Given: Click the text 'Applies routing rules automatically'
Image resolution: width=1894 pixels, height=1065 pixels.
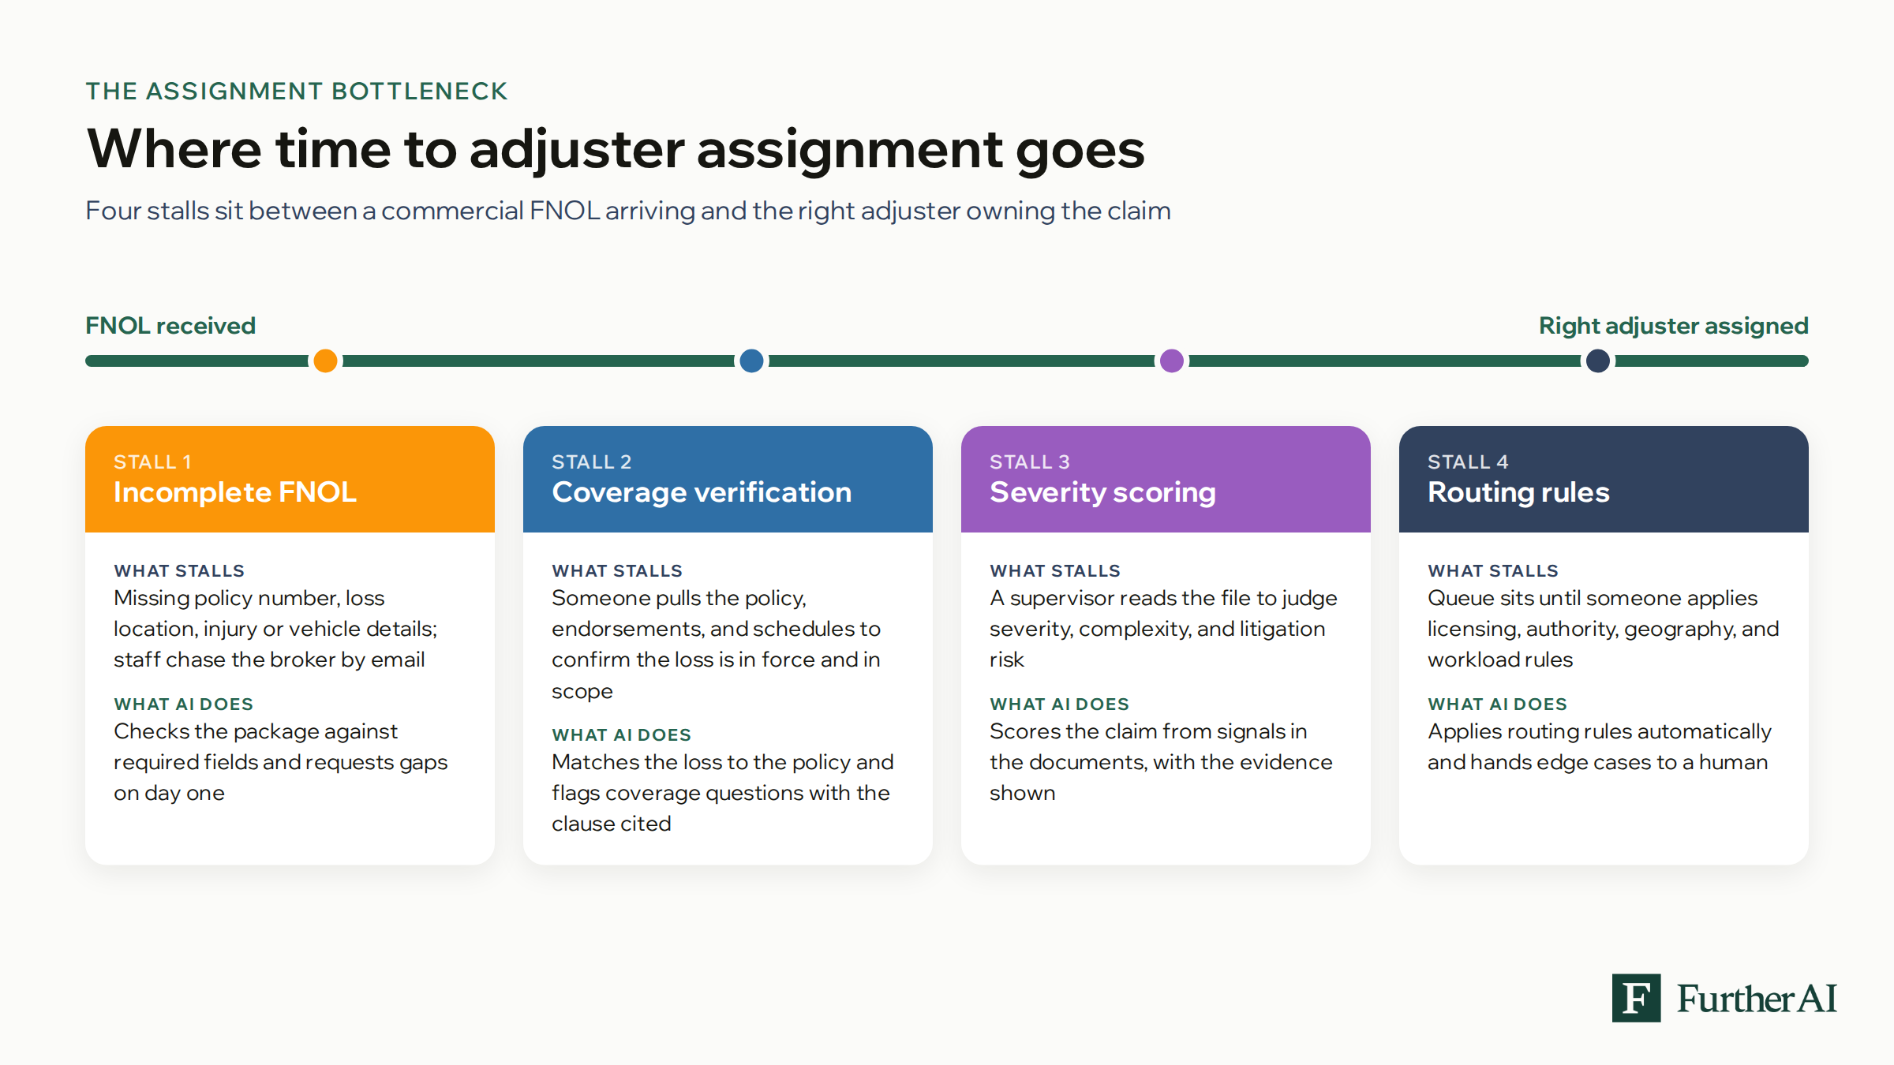Looking at the screenshot, I should pyautogui.click(x=1600, y=746).
